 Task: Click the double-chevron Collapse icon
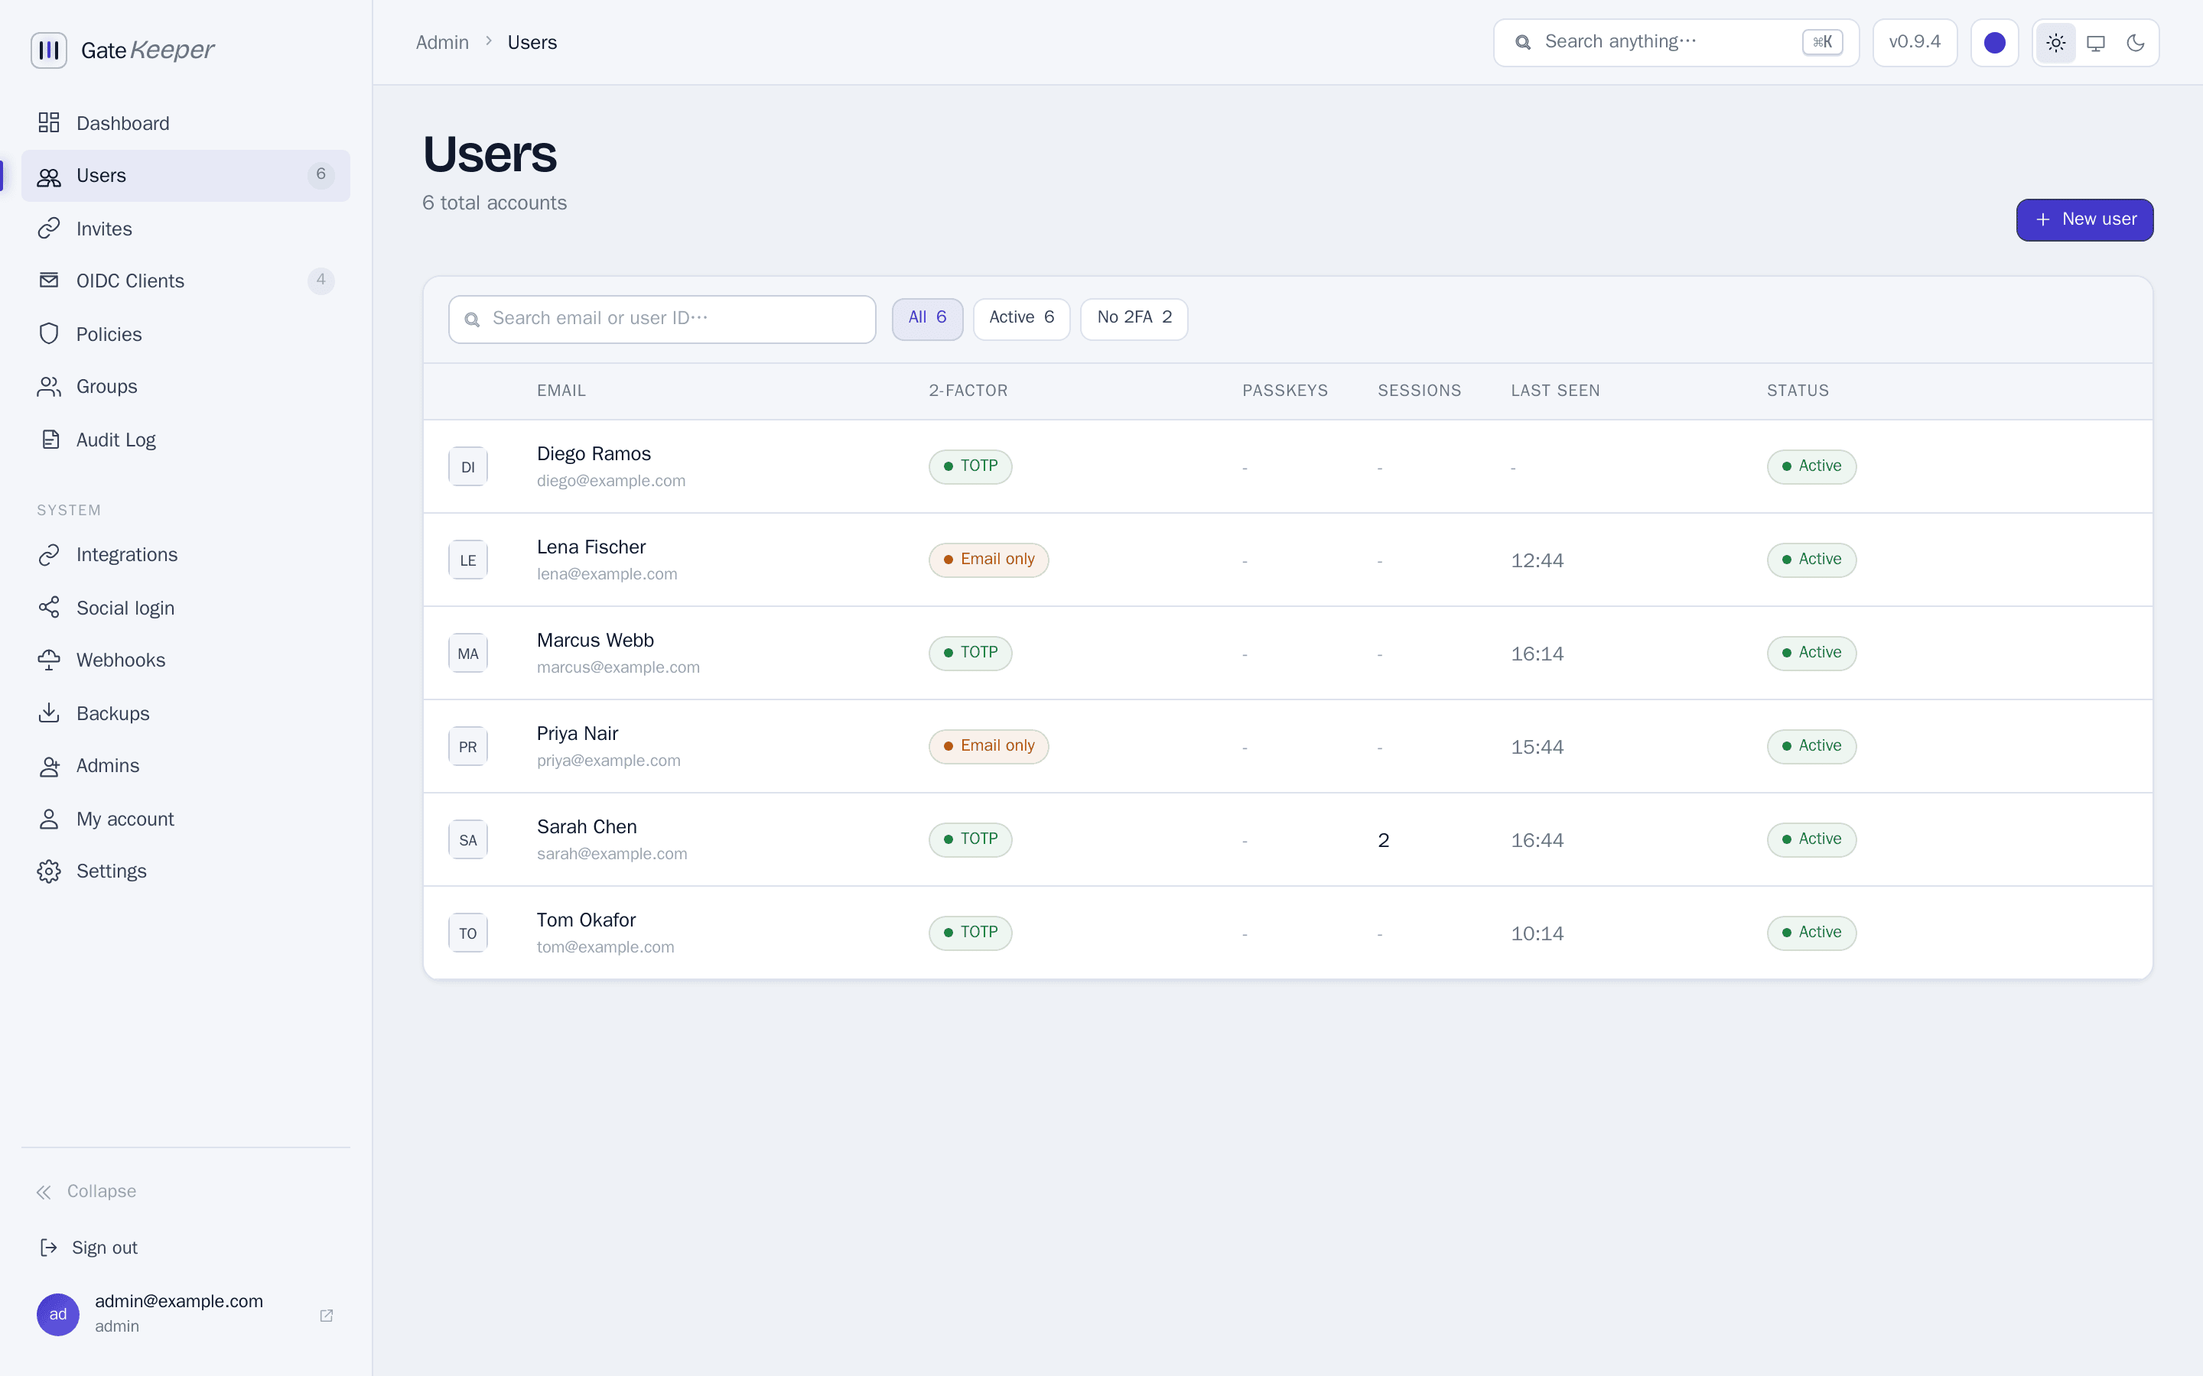point(44,1193)
